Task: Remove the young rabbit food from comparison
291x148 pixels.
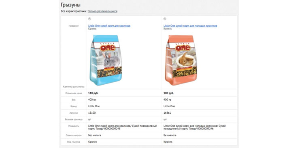Action: (165, 19)
